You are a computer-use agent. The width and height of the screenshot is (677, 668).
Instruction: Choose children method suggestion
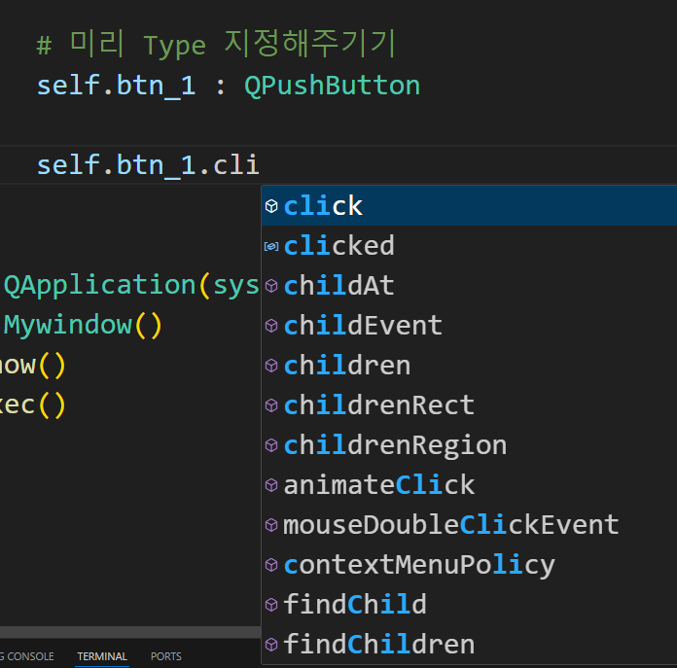(x=469, y=366)
